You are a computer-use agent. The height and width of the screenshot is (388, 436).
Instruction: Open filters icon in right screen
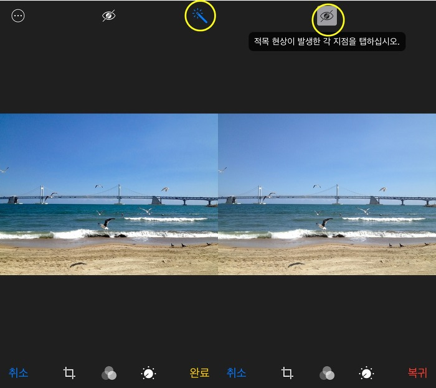pos(327,373)
